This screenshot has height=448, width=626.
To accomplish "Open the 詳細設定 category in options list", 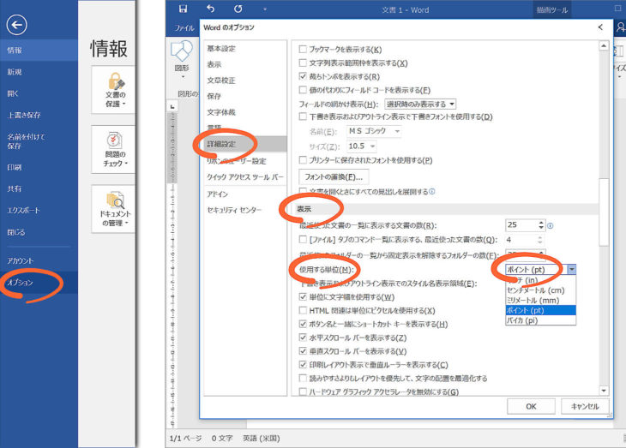I will (x=221, y=144).
